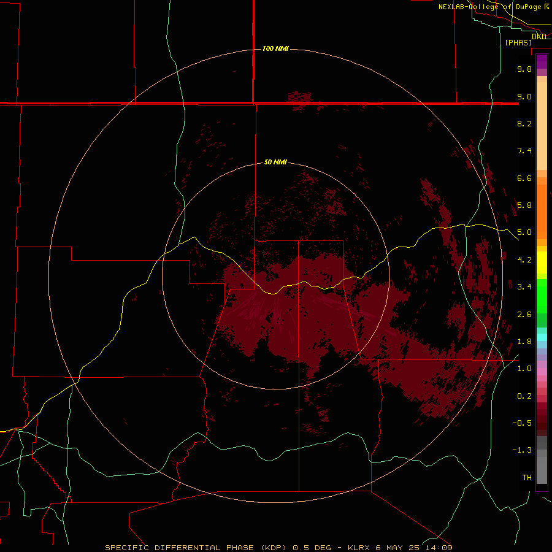The height and width of the screenshot is (552, 552).
Task: Click the 6.6 color scale label
Action: [x=524, y=178]
